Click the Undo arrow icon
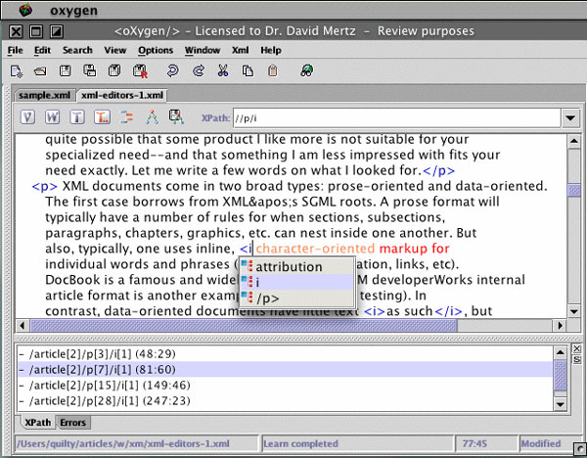This screenshot has width=587, height=458. click(172, 70)
